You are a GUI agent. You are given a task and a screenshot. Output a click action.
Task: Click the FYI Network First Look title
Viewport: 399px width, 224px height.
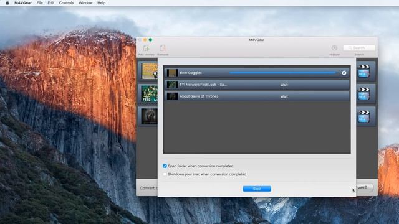(203, 85)
